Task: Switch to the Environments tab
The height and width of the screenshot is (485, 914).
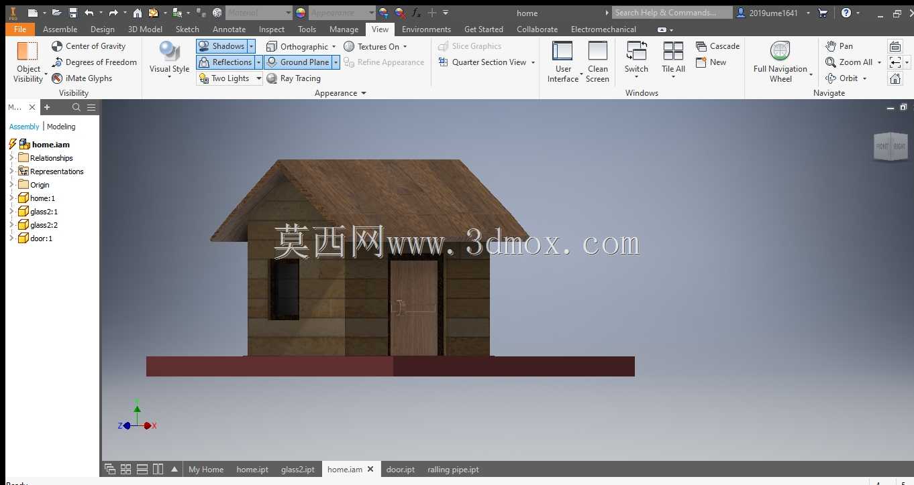Action: [426, 29]
